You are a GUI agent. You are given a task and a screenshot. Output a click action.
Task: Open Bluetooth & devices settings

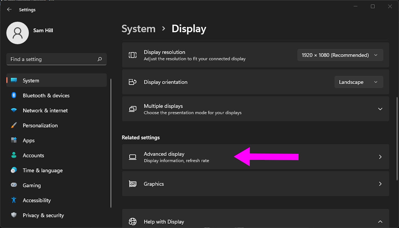46,95
